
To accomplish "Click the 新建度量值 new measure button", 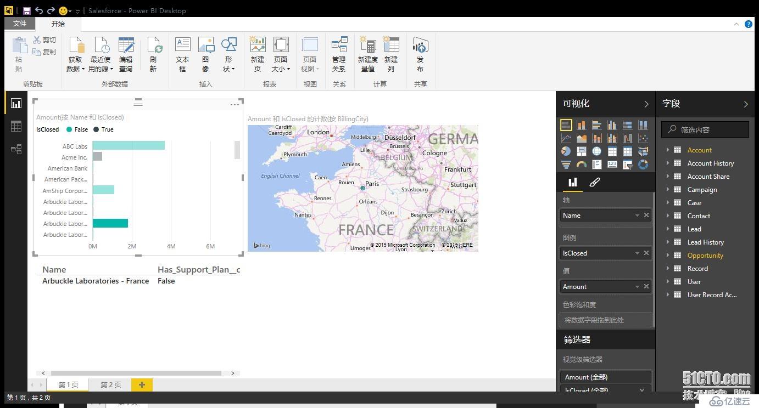I will click(367, 54).
